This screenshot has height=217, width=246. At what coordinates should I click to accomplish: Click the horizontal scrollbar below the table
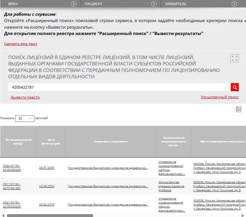[x=50, y=215]
